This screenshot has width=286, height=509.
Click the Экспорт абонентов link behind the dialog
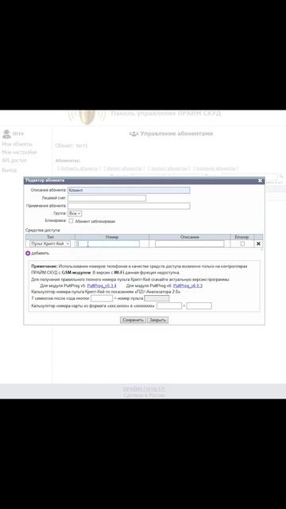pos(169,169)
